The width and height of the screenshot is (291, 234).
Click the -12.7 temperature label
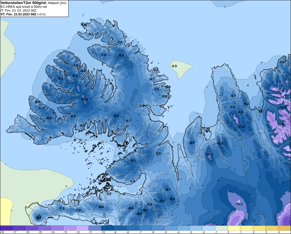click(x=283, y=97)
